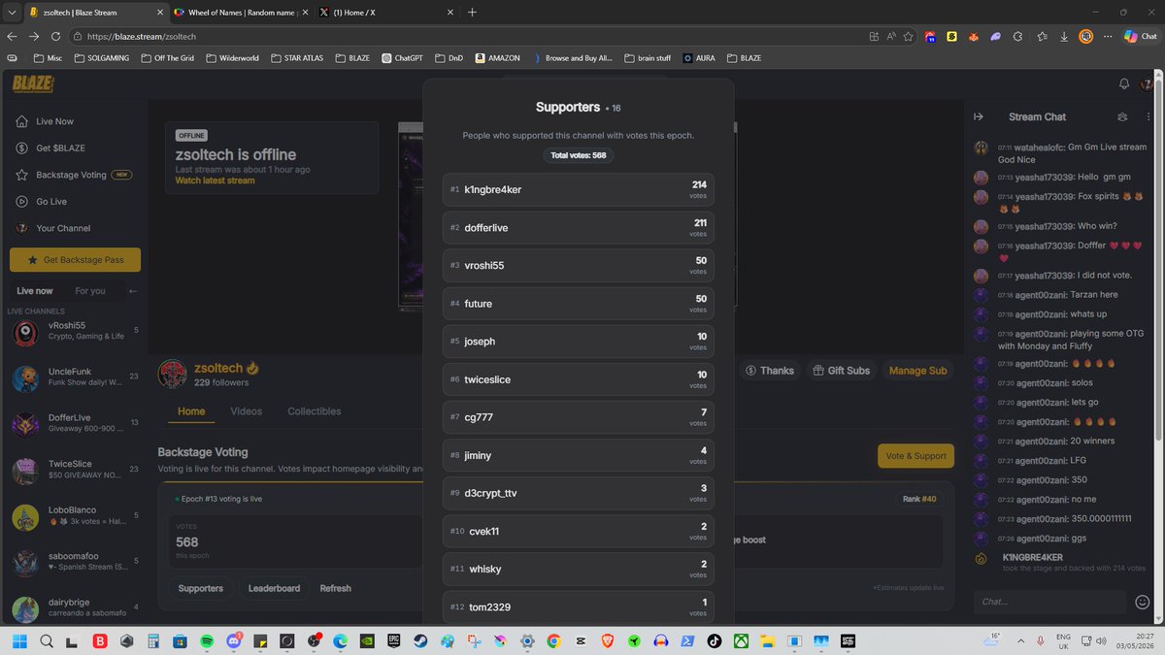Open the LoboBlanco live channel
1165x655 pixels.
coord(75,516)
